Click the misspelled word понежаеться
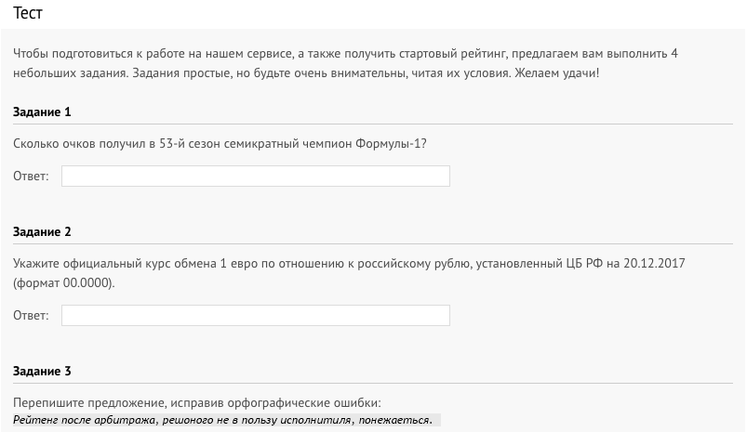The width and height of the screenshot is (747, 432). click(395, 420)
